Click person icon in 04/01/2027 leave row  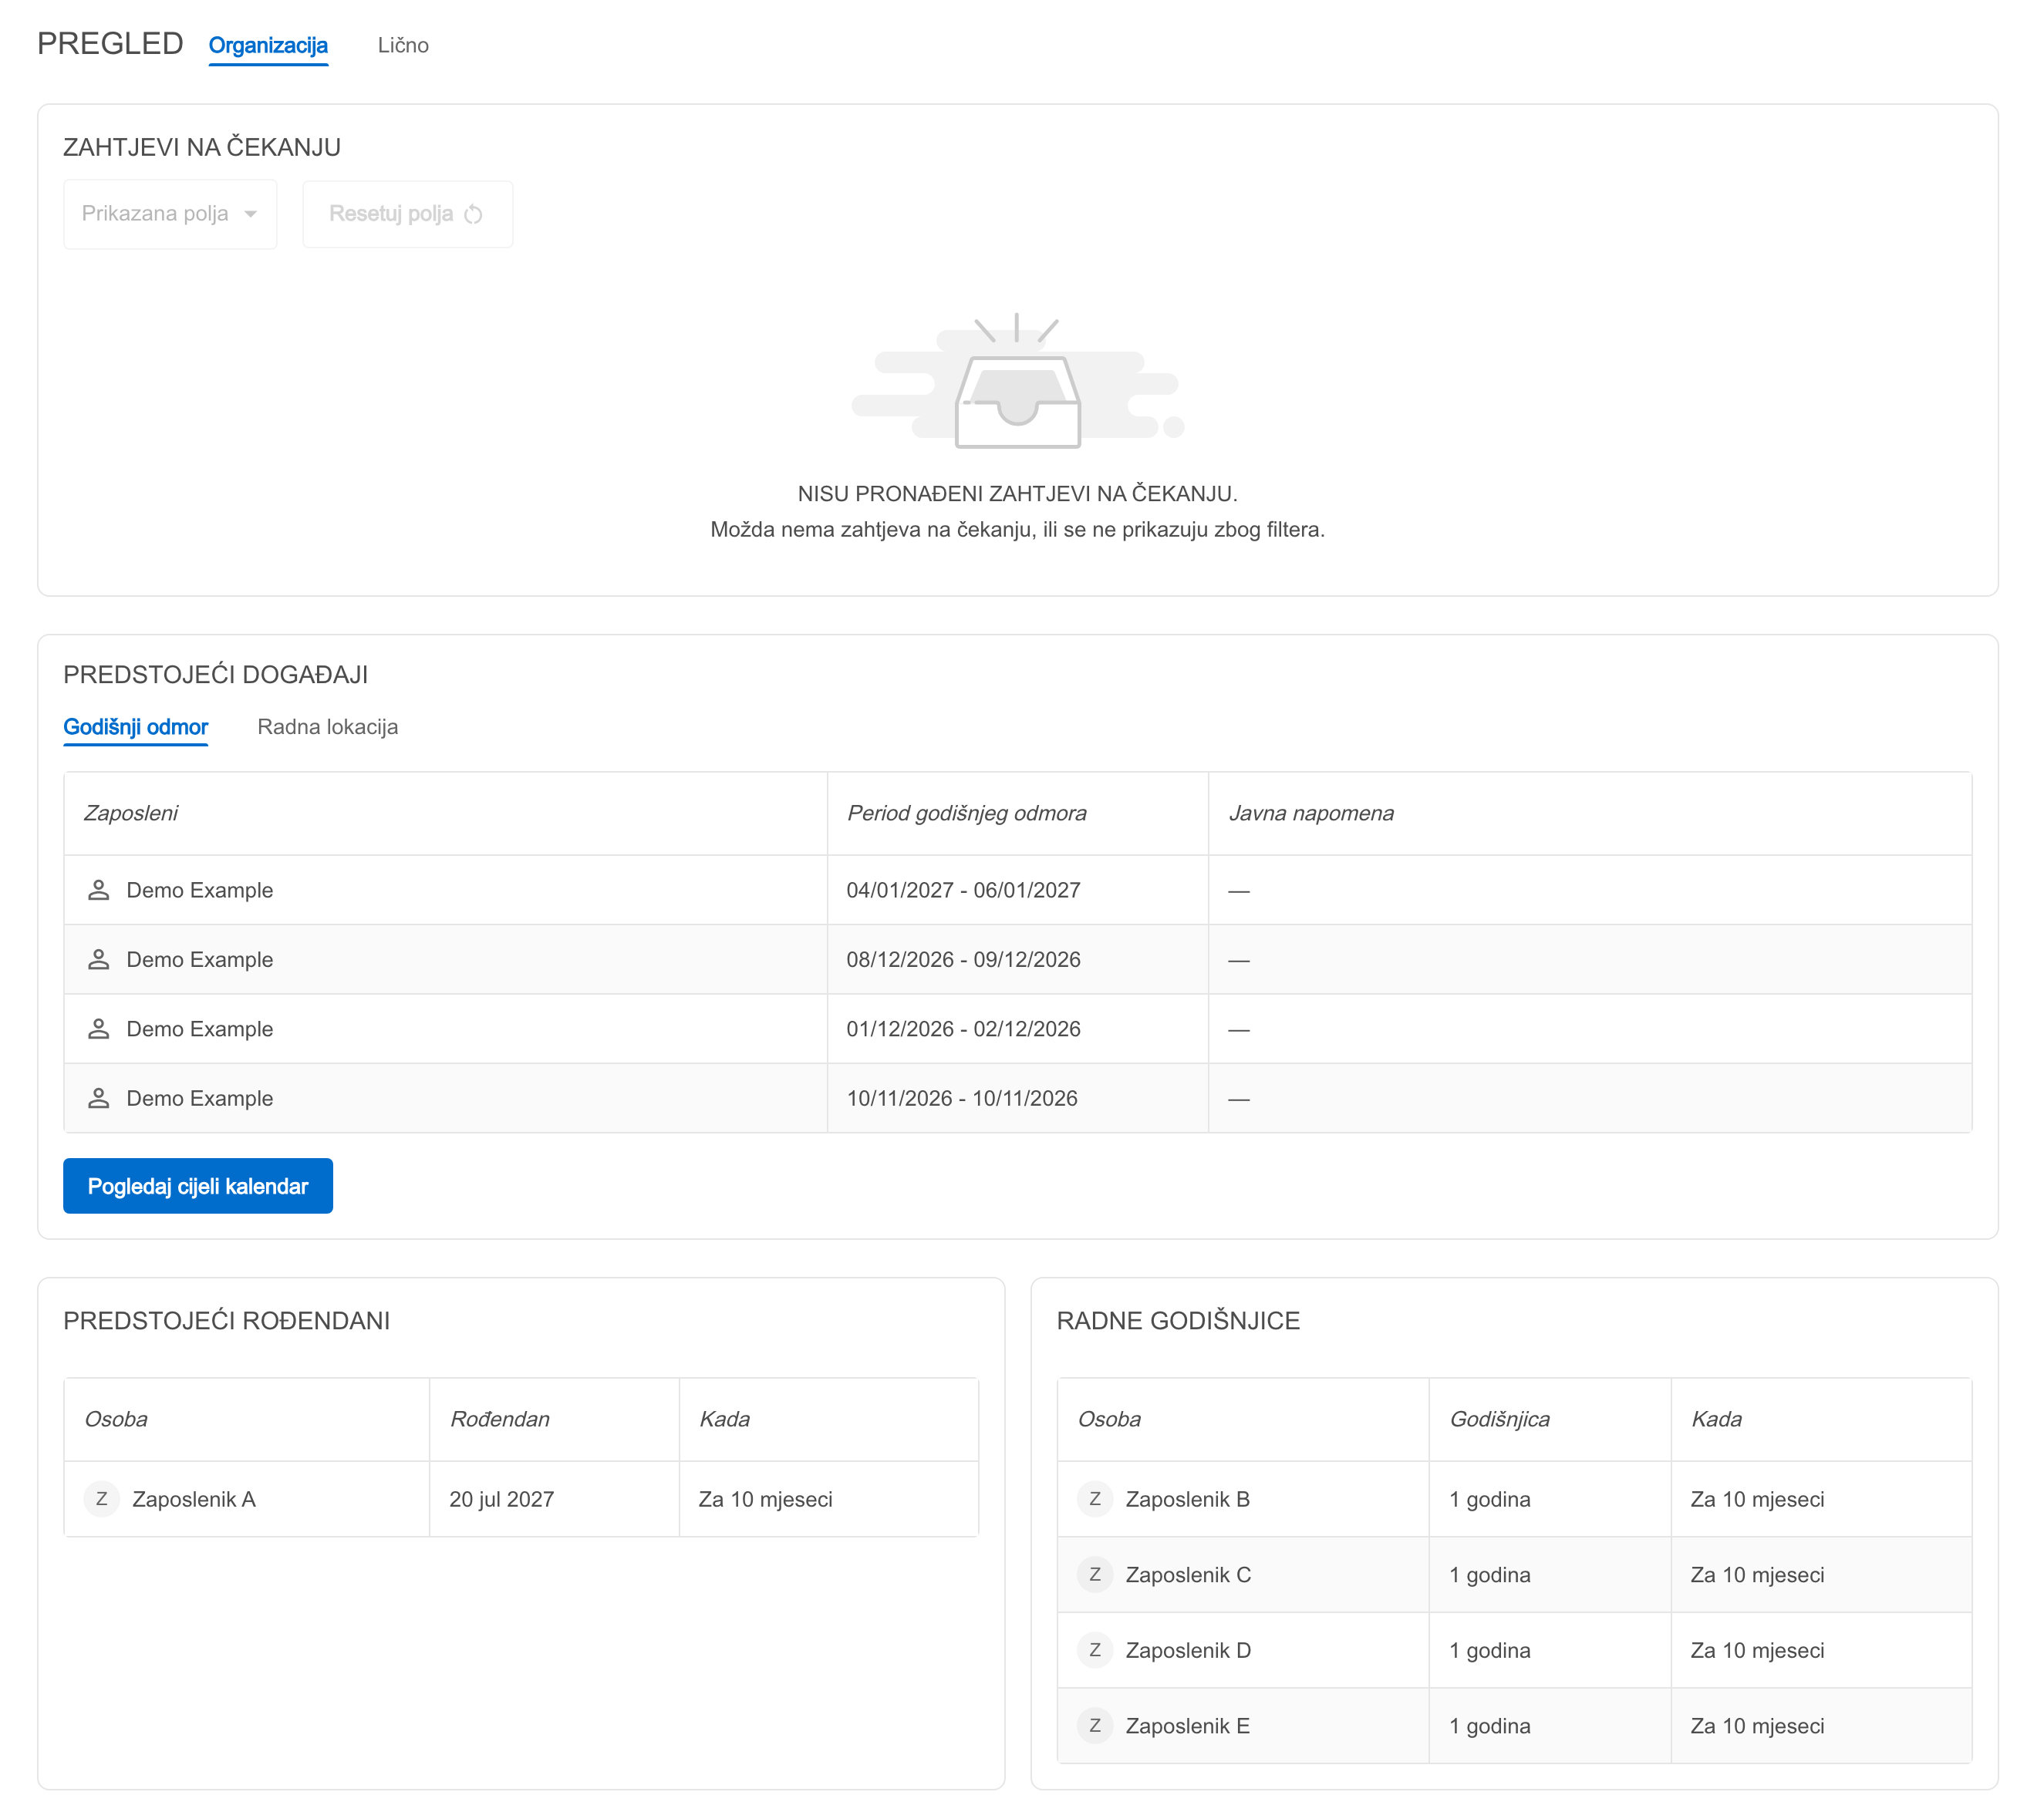click(98, 890)
